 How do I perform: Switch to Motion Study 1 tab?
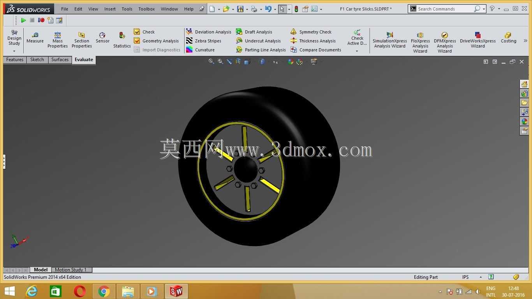(x=70, y=270)
